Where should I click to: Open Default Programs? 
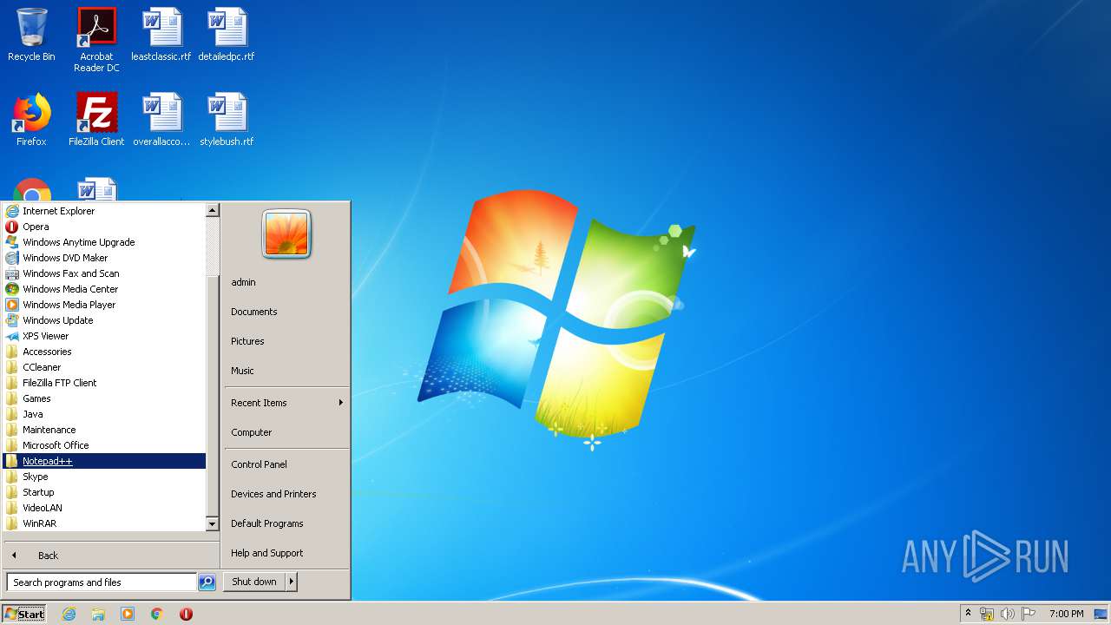[286, 523]
